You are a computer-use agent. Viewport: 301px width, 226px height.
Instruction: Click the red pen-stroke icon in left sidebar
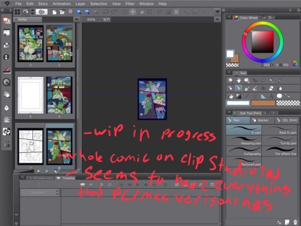pyautogui.click(x=7, y=70)
